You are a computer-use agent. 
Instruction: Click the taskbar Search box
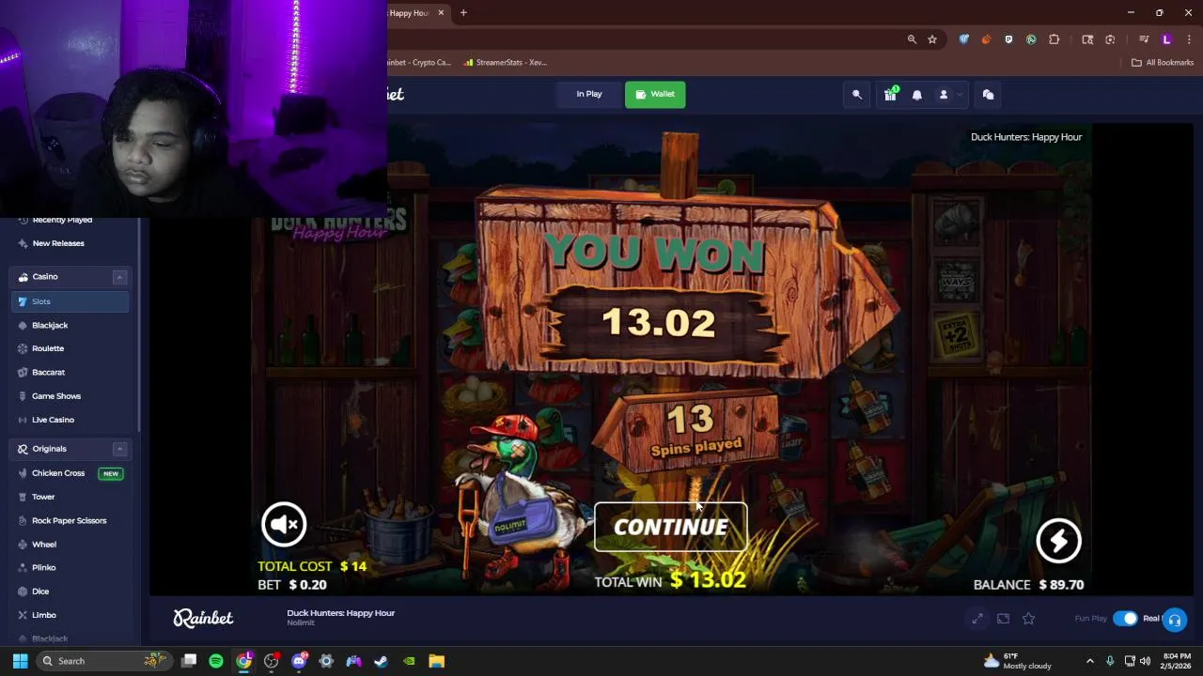coord(102,661)
